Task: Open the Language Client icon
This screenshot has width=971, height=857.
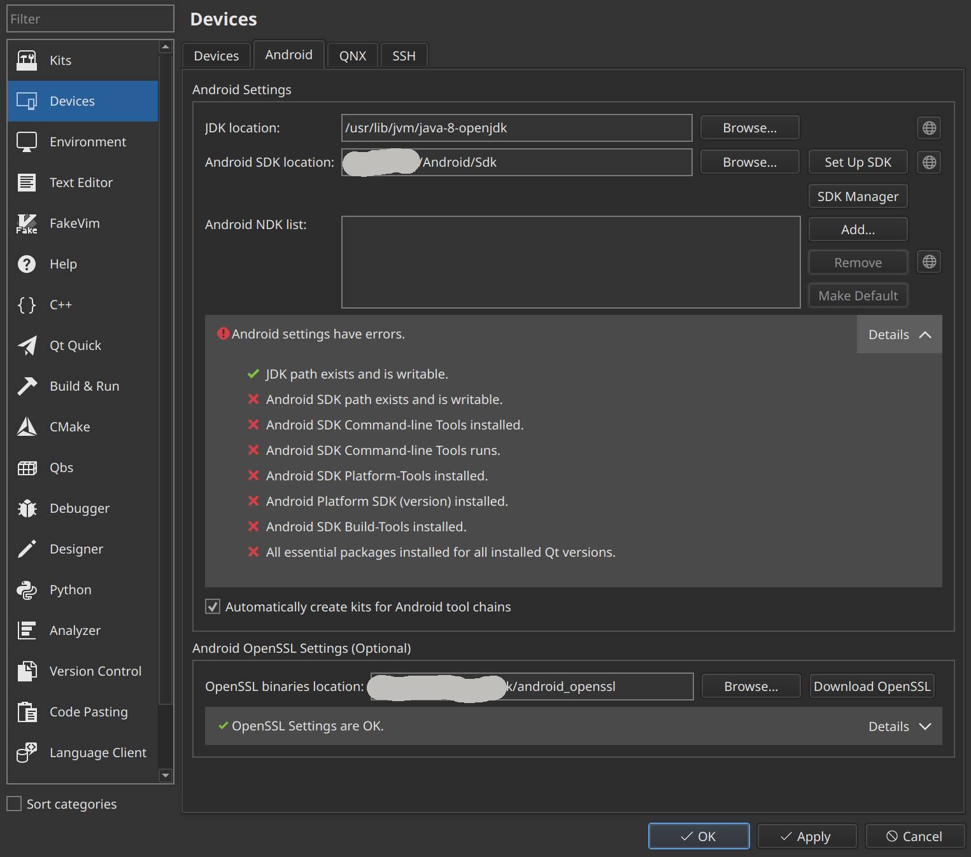Action: tap(27, 753)
